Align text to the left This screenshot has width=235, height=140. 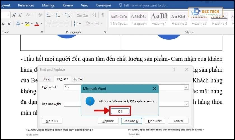48,24
